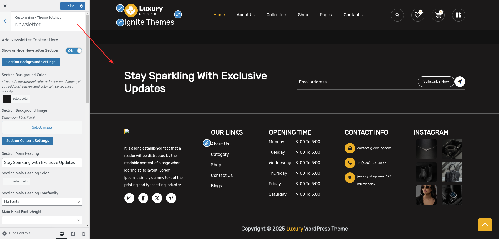Switch to mobile preview device icon
Image resolution: width=499 pixels, height=239 pixels.
pyautogui.click(x=84, y=233)
